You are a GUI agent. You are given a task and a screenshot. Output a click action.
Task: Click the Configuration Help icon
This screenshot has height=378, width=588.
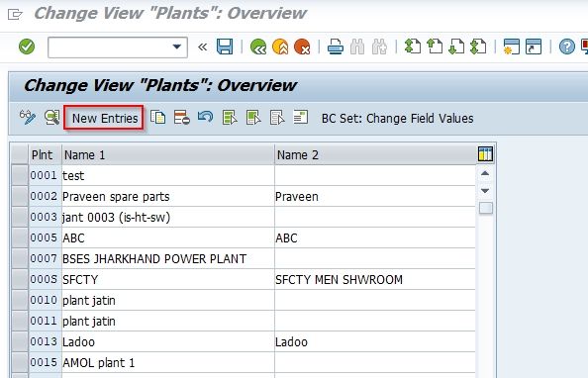pos(301,117)
